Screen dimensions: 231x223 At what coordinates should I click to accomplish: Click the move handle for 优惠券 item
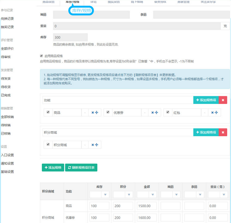point(156,112)
